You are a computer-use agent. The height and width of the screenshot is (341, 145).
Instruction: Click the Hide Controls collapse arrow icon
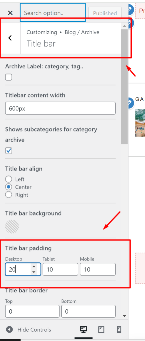[9, 330]
